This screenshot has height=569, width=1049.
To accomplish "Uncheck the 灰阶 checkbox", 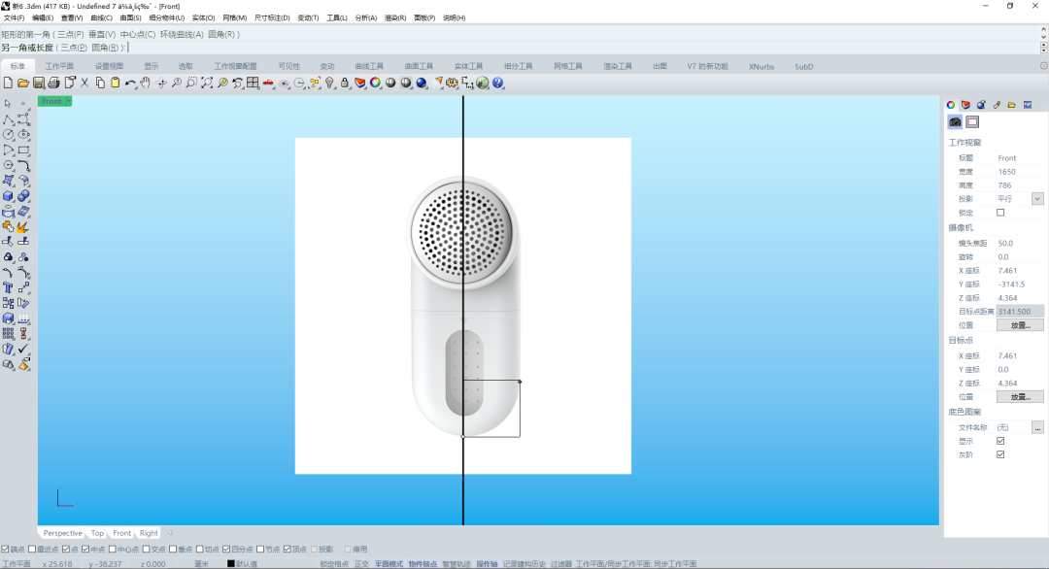I will (x=1001, y=454).
